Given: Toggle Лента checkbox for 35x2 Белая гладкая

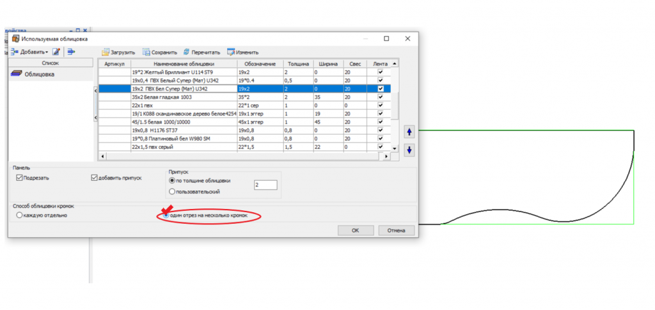Looking at the screenshot, I should coord(381,97).
